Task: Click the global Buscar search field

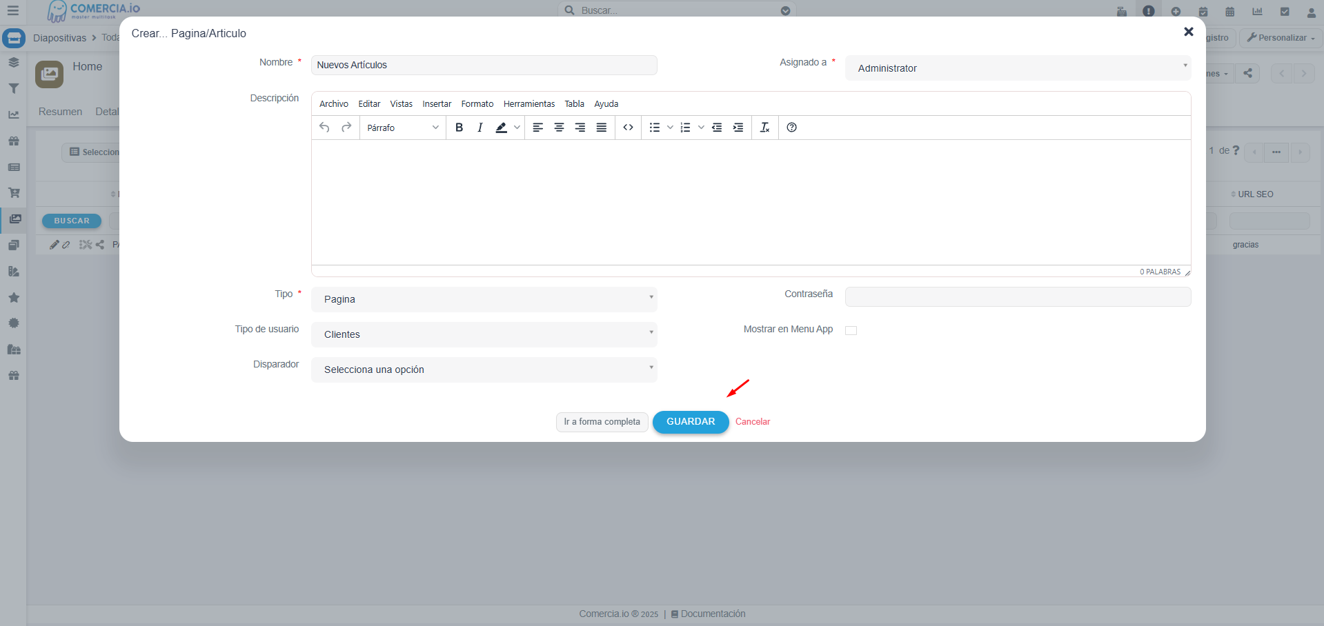Action: [x=678, y=10]
